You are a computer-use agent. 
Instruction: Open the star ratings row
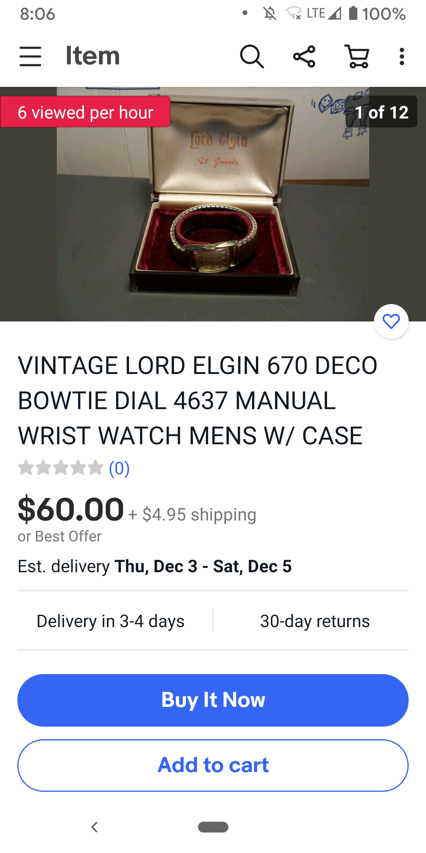[x=60, y=468]
